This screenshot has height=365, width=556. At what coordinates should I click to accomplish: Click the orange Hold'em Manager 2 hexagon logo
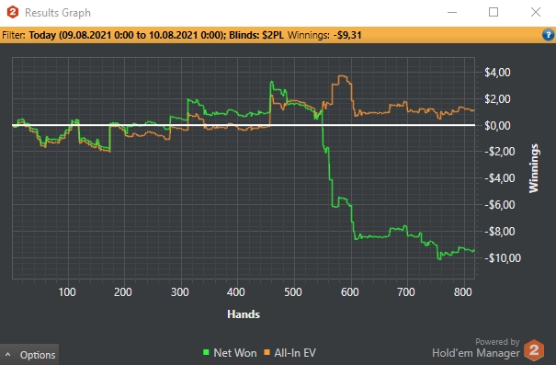point(534,350)
